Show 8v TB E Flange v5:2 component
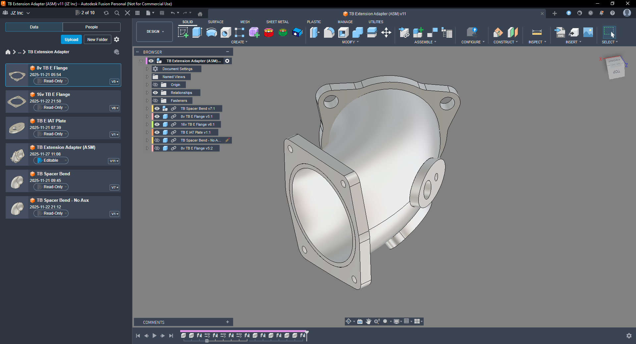 point(157,148)
